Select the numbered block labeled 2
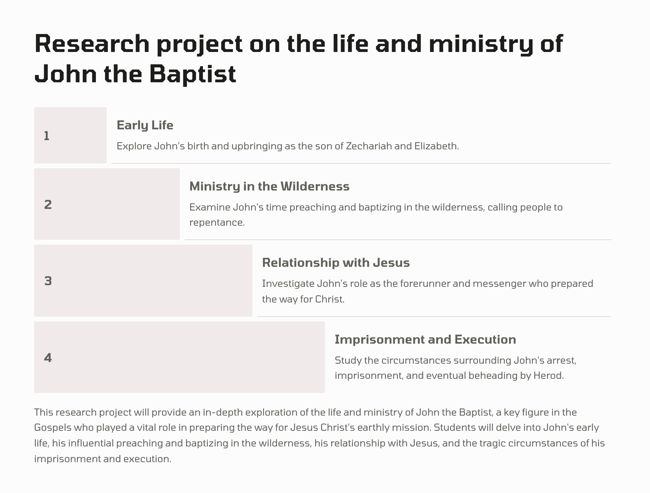650x493 pixels. (107, 204)
